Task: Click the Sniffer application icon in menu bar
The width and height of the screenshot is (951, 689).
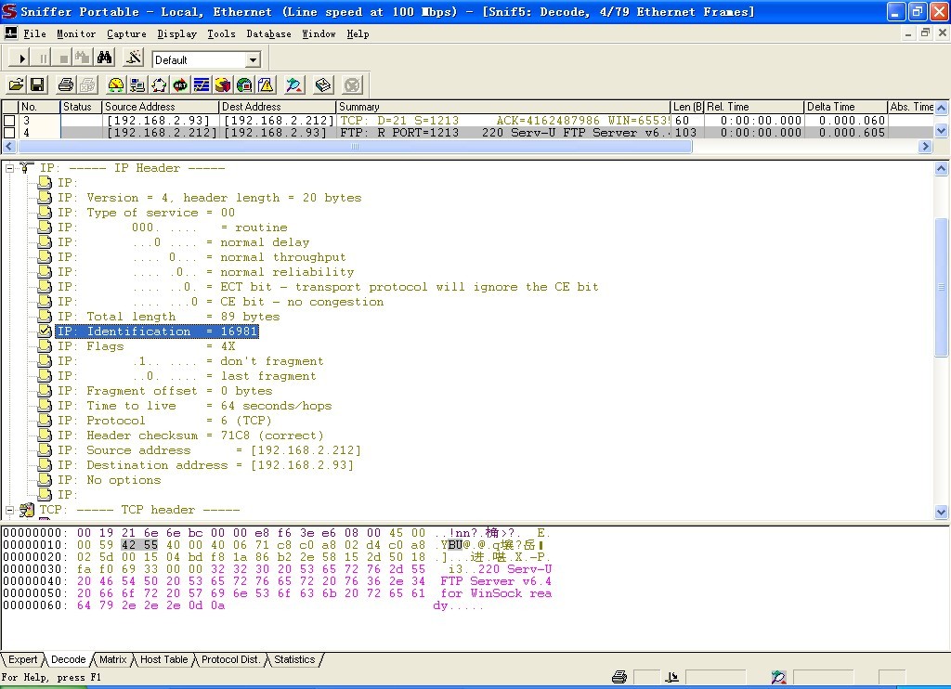Action: point(10,33)
